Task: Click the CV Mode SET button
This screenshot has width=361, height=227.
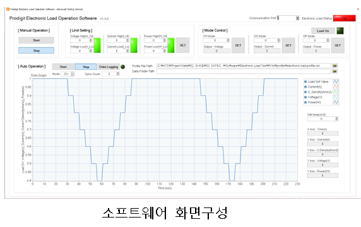Action: [238, 45]
